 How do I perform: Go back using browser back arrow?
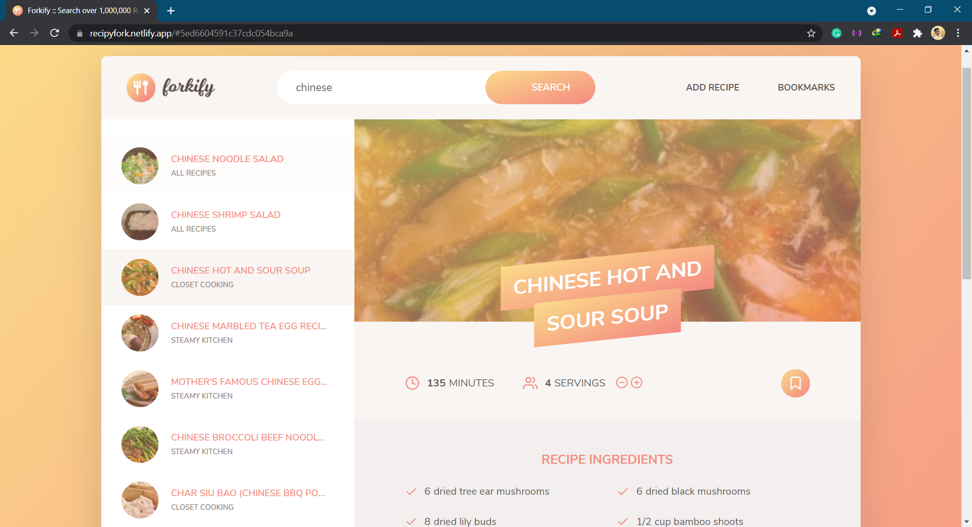click(14, 33)
